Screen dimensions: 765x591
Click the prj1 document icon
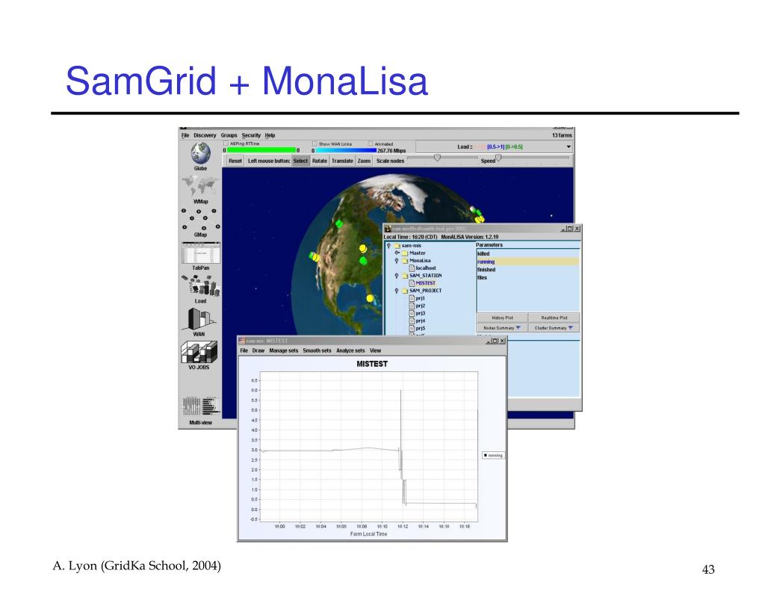(412, 298)
